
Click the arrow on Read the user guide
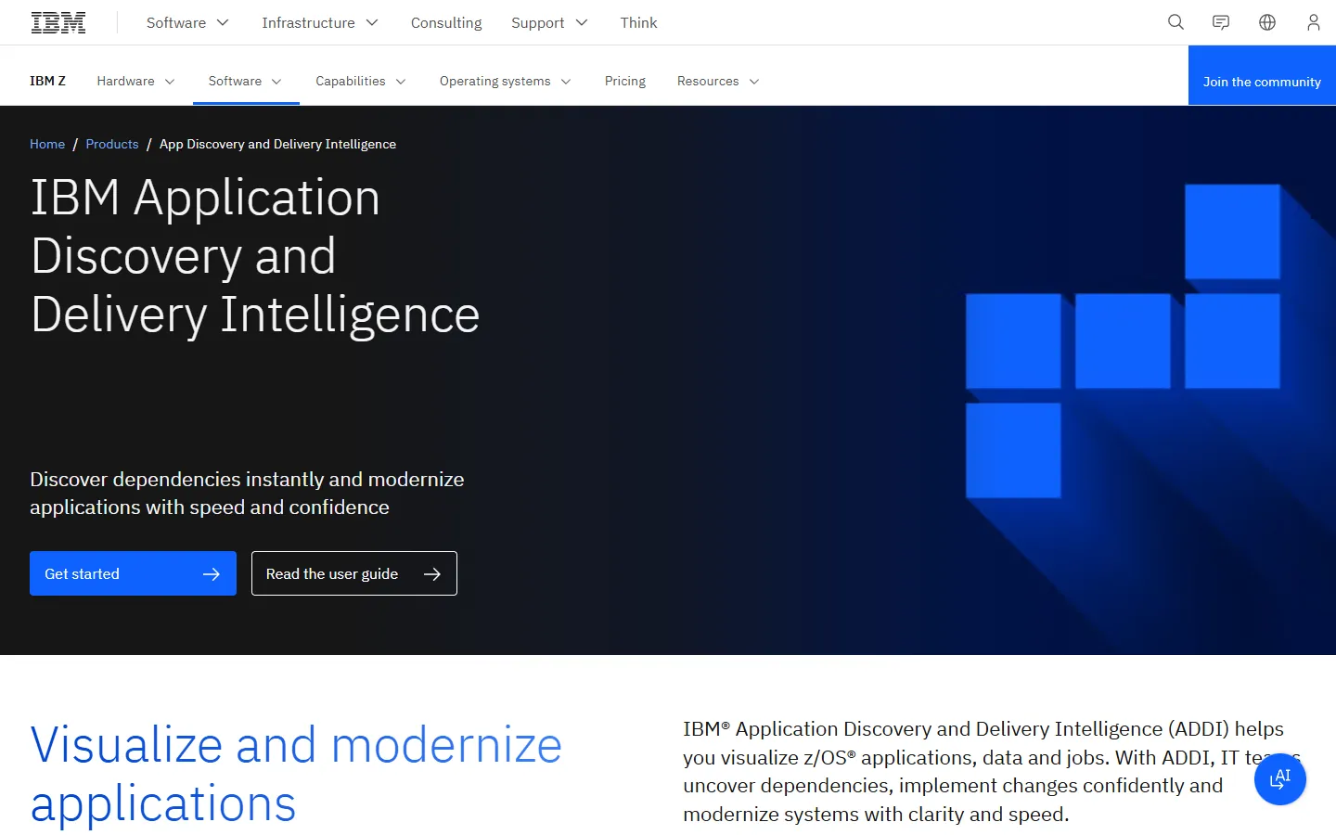click(432, 574)
